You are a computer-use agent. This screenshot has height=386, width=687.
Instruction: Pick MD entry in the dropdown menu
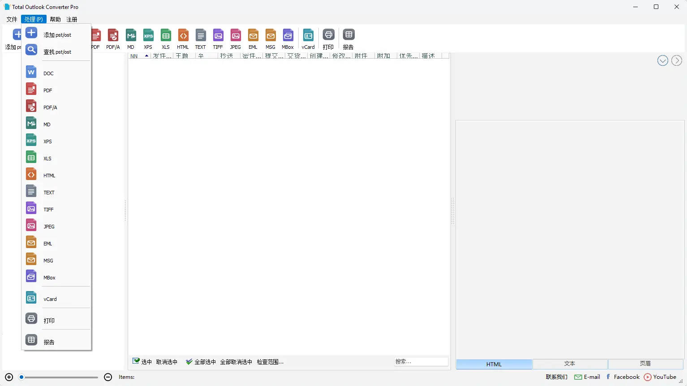tap(56, 124)
